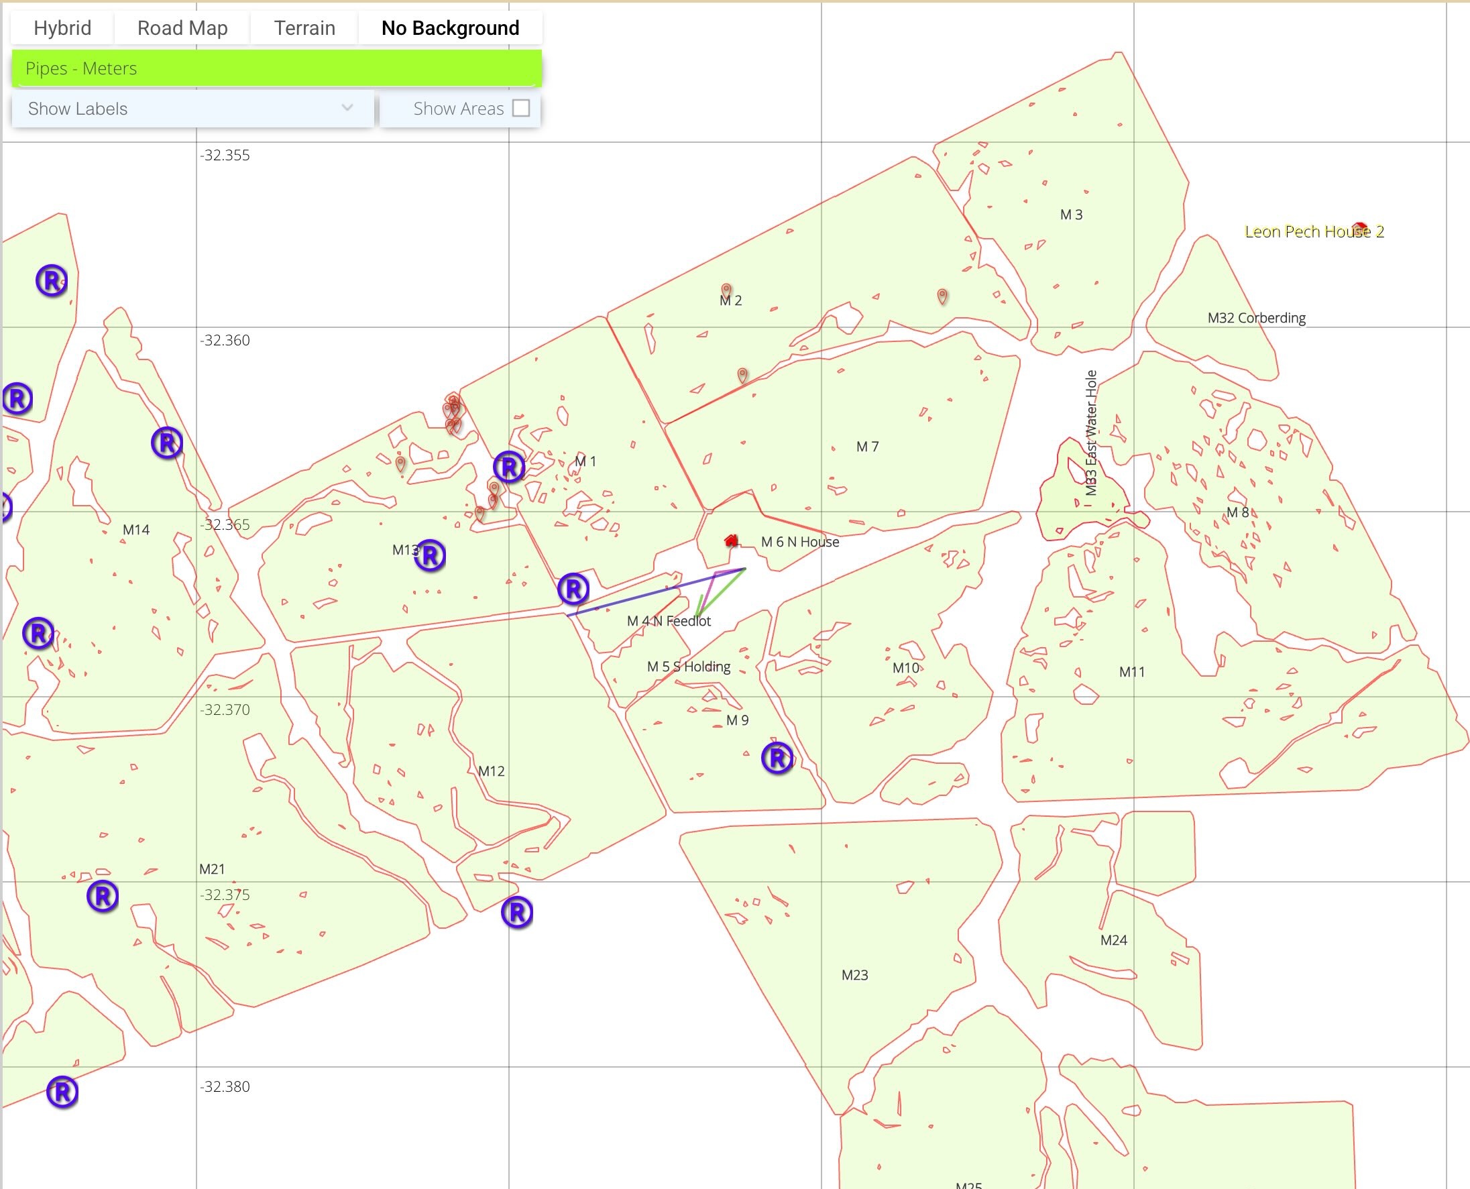Click the location pin at M 2
The width and height of the screenshot is (1470, 1189).
[x=726, y=291]
